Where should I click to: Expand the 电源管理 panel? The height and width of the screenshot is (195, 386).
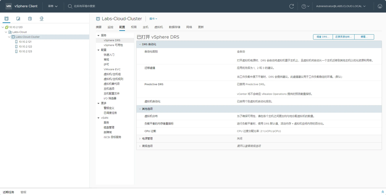coord(140,139)
